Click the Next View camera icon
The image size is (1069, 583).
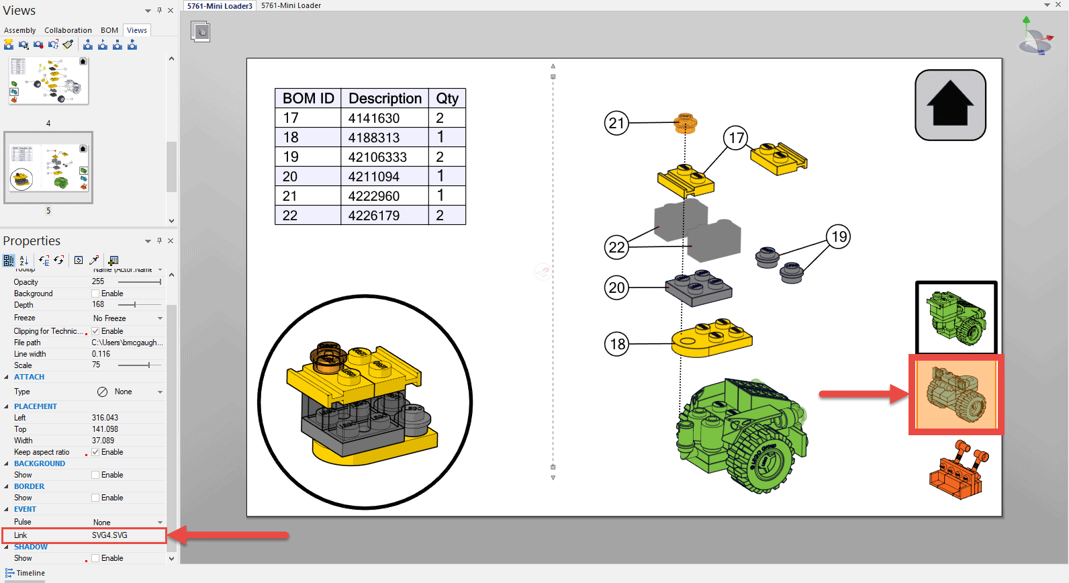click(132, 44)
